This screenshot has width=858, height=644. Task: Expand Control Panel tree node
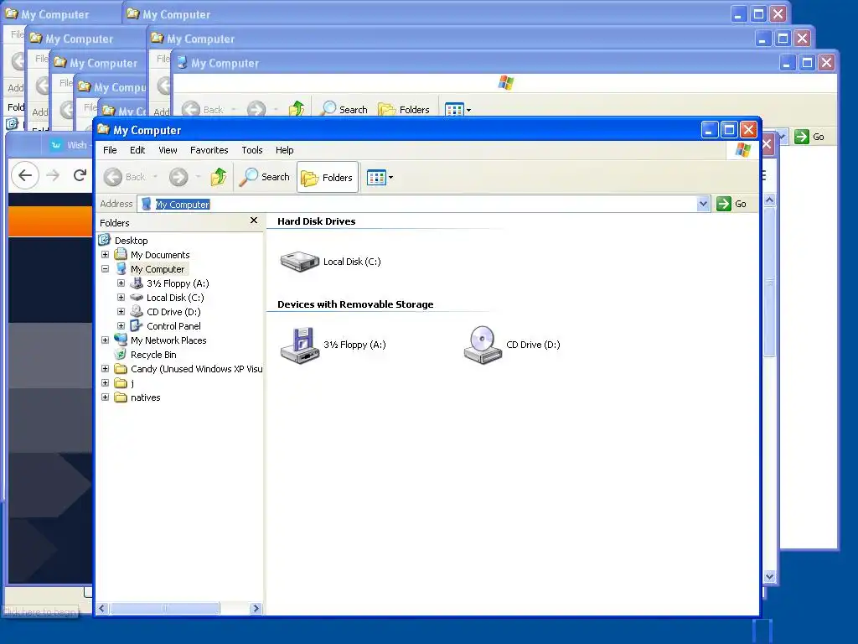(x=121, y=326)
